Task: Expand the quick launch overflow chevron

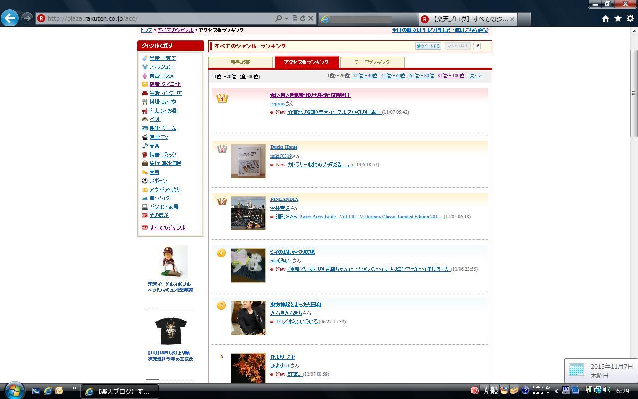Action: pos(74,388)
